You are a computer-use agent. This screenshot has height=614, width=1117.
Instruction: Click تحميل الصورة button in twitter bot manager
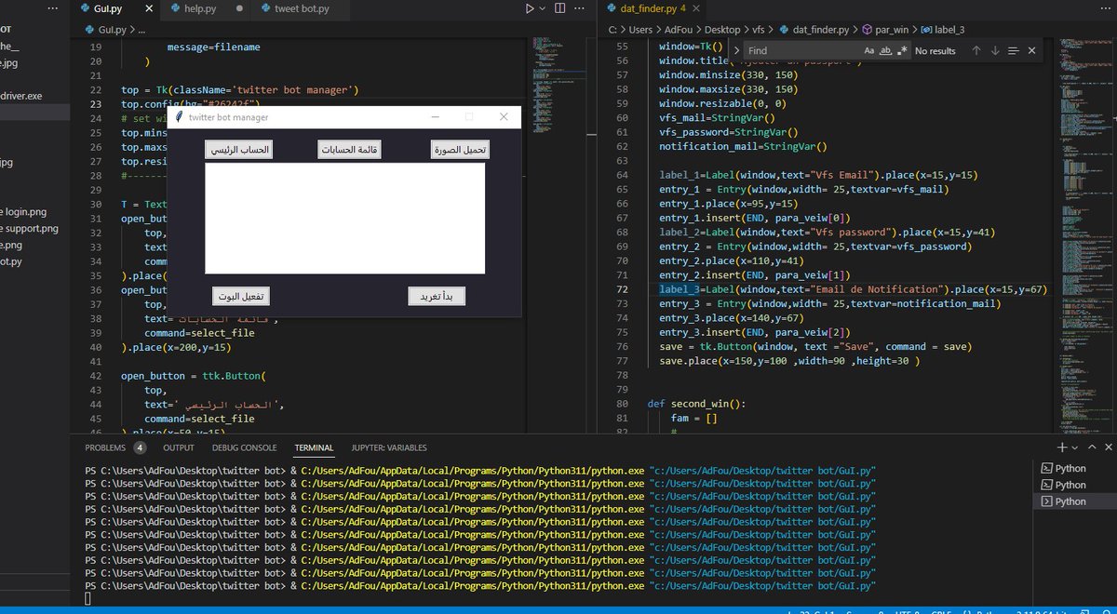[461, 150]
